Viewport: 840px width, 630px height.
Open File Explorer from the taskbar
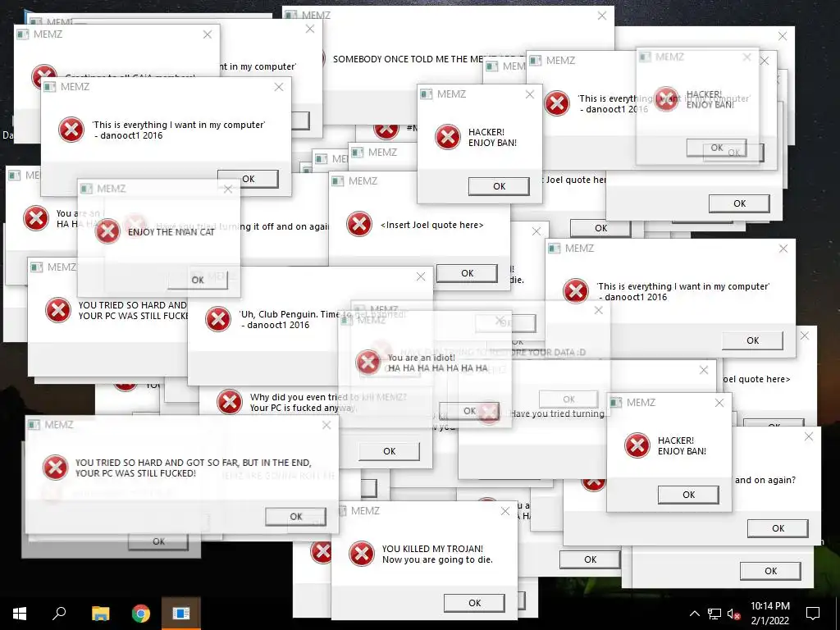tap(100, 614)
